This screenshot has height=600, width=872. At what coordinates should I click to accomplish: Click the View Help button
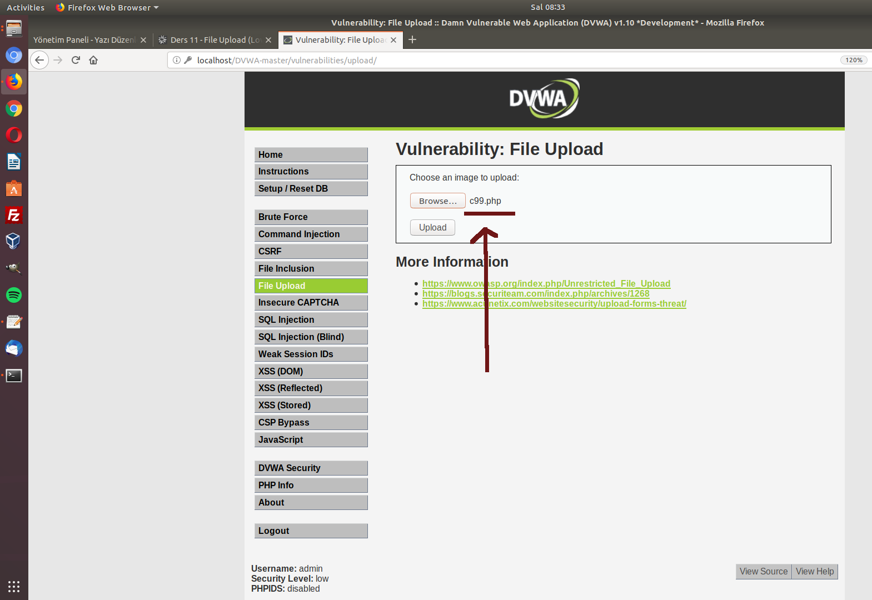click(815, 571)
